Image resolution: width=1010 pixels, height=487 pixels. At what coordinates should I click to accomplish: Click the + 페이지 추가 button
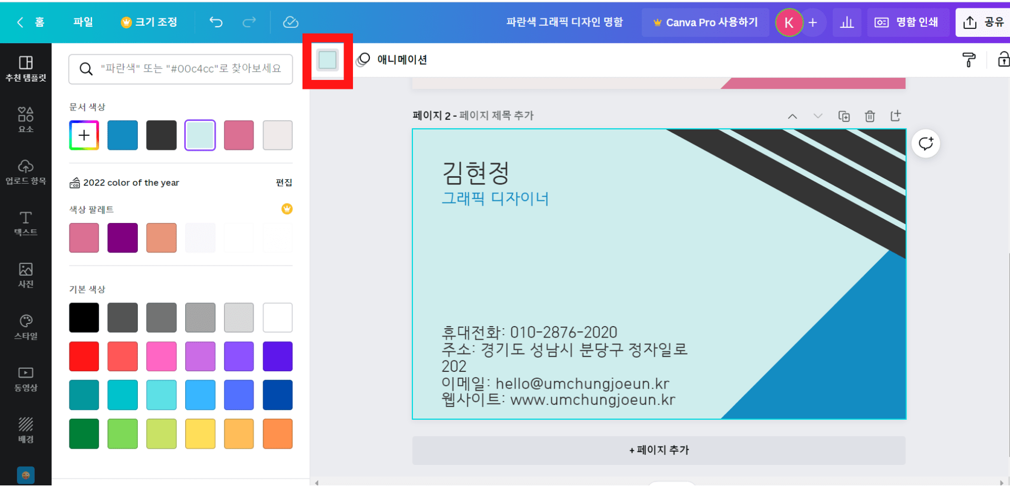(x=659, y=450)
